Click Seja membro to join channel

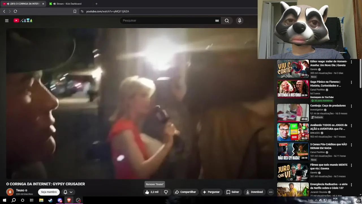click(x=49, y=192)
